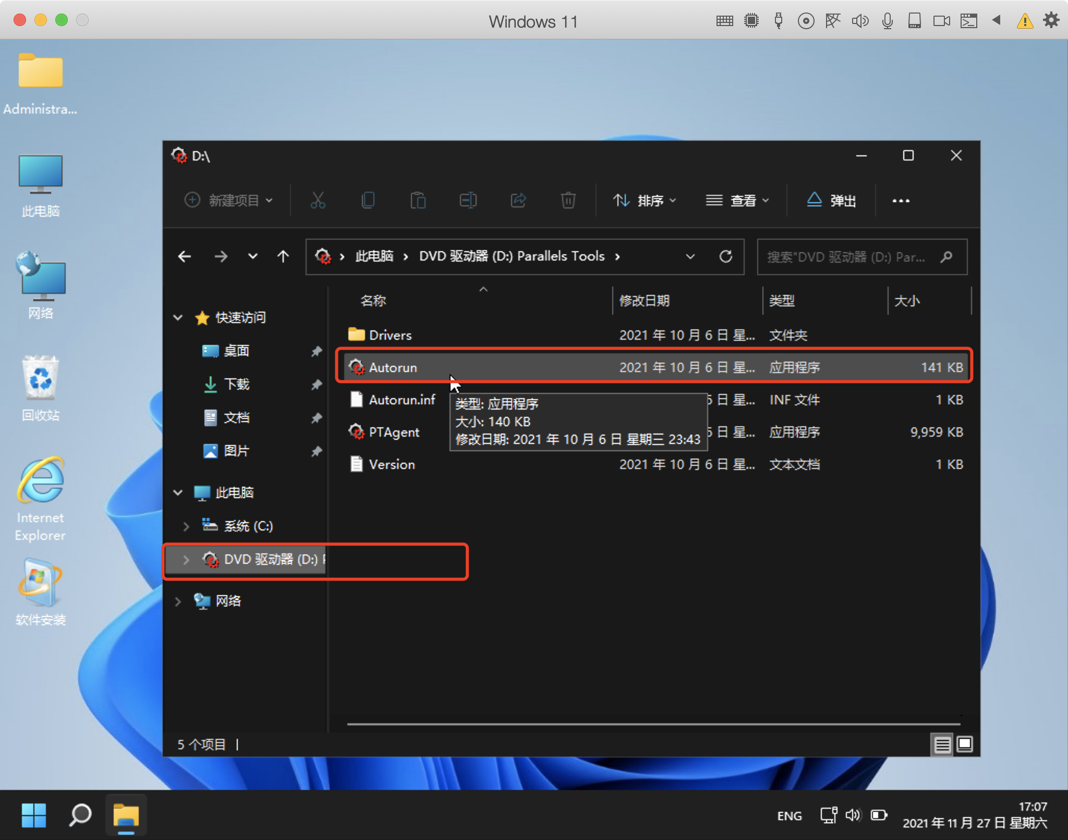This screenshot has width=1068, height=840.
Task: Open address bar history dropdown
Action: click(690, 256)
